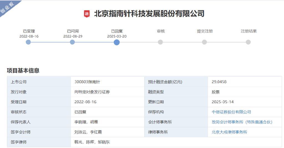Click the 会计师事务所 label
This screenshot has width=284, height=148.
tap(160, 122)
